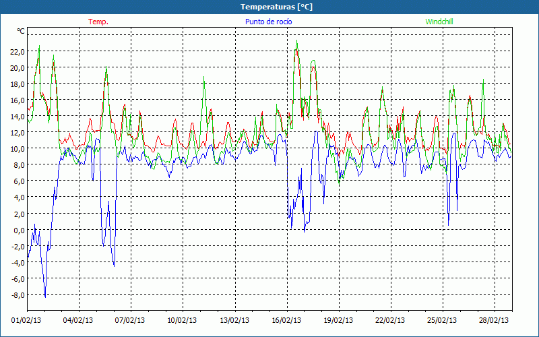This screenshot has width=539, height=337.
Task: Click the Punto de rocío legend label
Action: click(x=268, y=22)
